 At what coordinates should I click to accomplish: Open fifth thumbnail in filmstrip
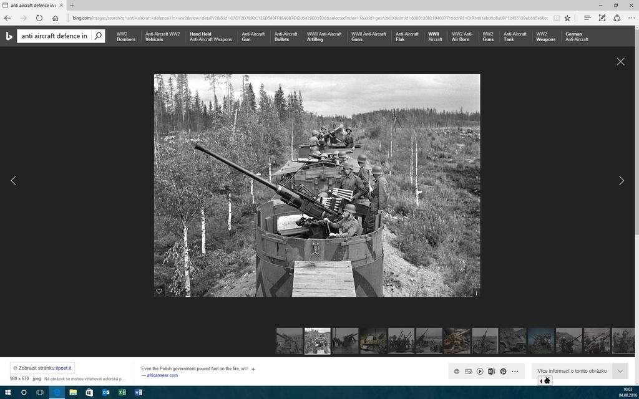(x=401, y=341)
